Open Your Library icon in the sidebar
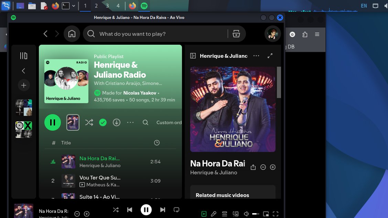Image resolution: width=388 pixels, height=218 pixels. [x=24, y=56]
